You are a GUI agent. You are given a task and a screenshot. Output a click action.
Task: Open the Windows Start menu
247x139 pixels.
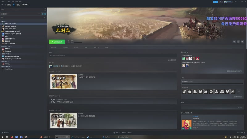click(x=2, y=137)
